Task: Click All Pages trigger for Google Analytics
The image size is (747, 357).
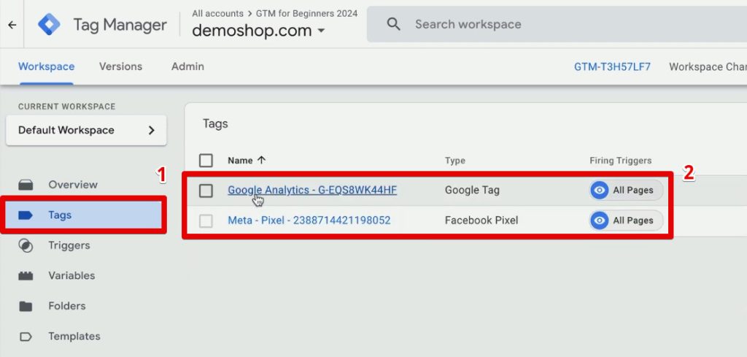Action: [x=626, y=190]
